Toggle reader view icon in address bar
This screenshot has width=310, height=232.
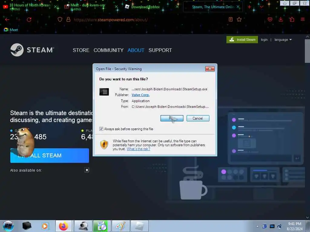(x=230, y=19)
